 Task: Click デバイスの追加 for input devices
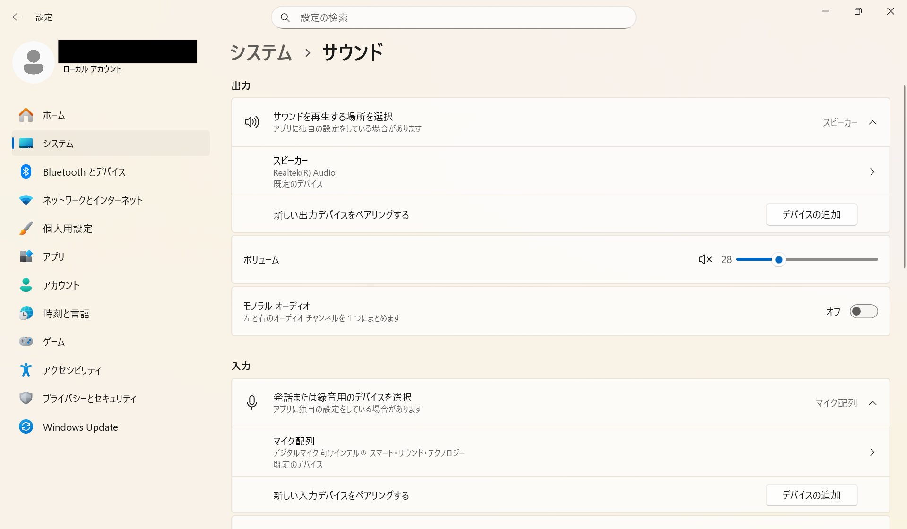pos(811,495)
